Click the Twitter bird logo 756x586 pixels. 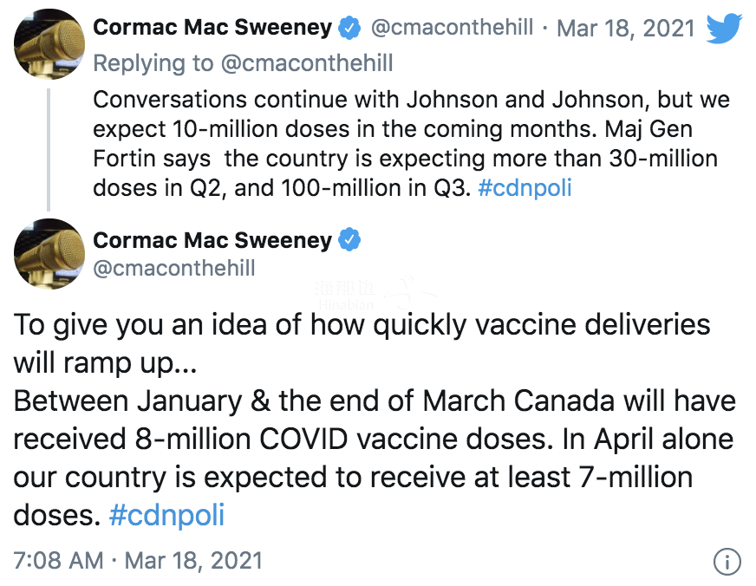point(724,28)
